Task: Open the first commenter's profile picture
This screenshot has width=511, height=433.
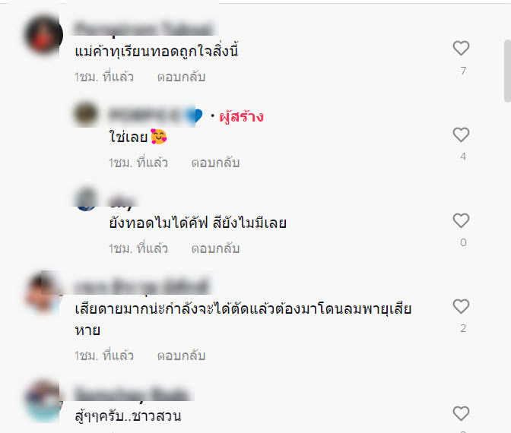Action: coord(43,34)
